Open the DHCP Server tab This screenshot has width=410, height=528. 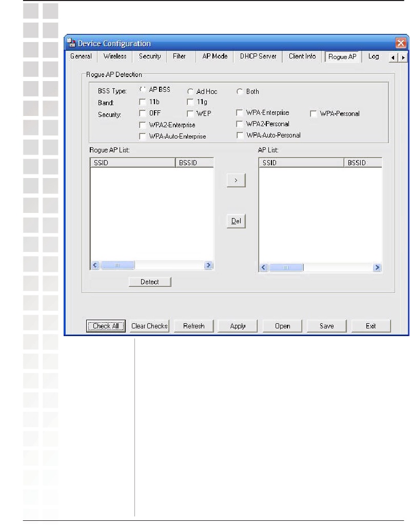click(258, 56)
